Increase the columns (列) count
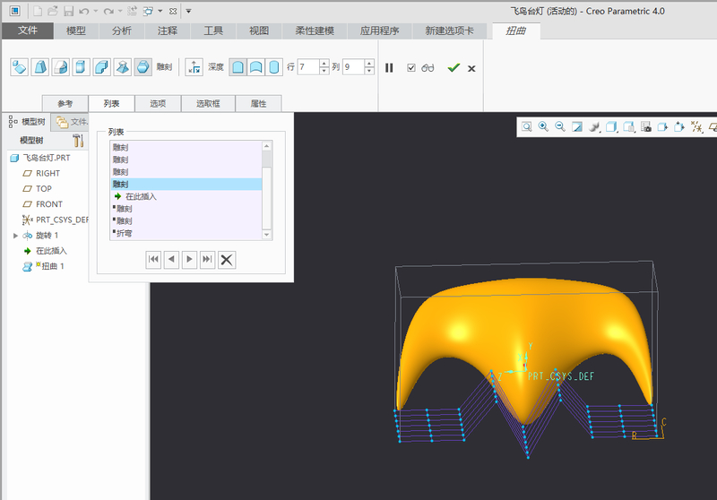The width and height of the screenshot is (717, 500). pos(369,64)
